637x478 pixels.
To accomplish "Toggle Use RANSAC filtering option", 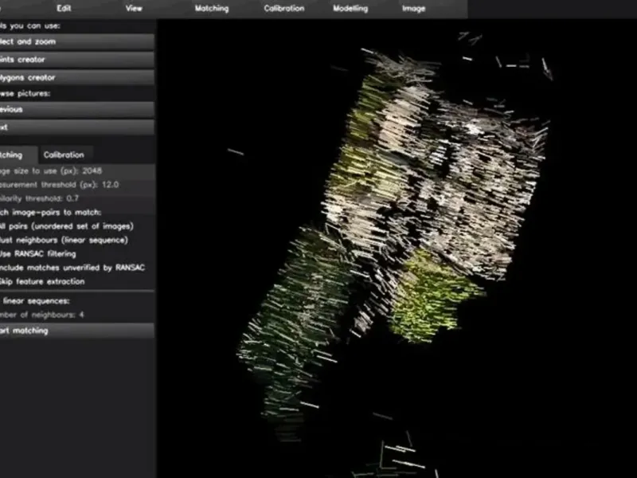I will [37, 253].
